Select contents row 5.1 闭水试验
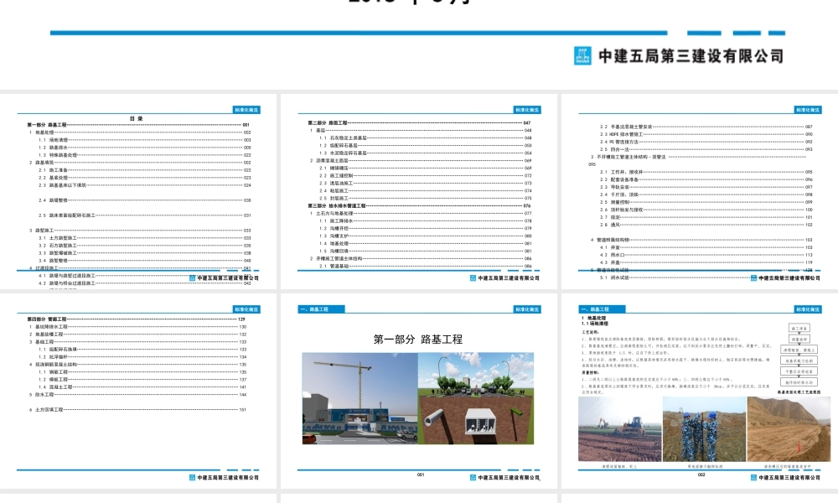The image size is (838, 503). click(x=706, y=277)
